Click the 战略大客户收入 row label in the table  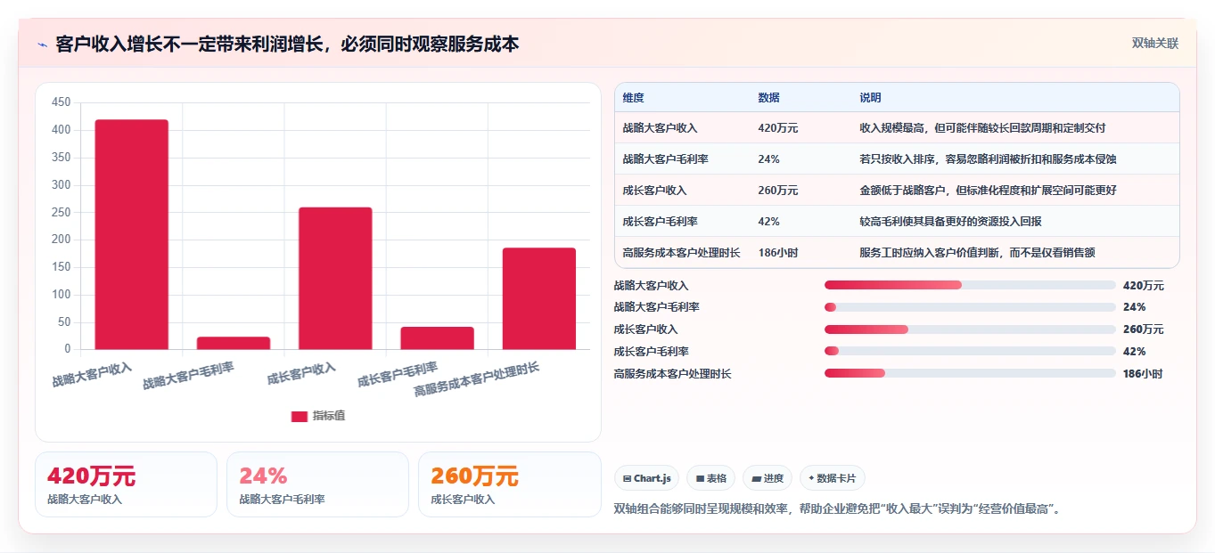tap(661, 127)
